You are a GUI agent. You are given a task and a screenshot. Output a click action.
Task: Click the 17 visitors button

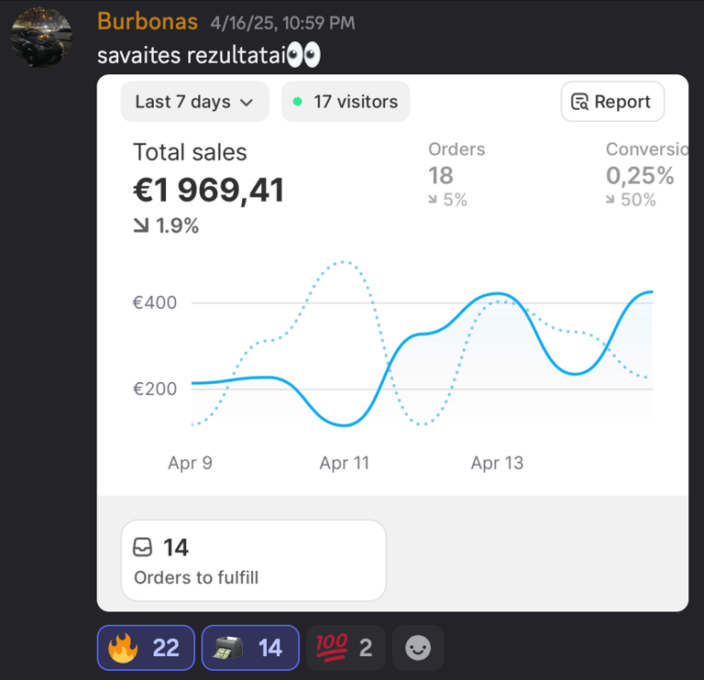point(346,102)
